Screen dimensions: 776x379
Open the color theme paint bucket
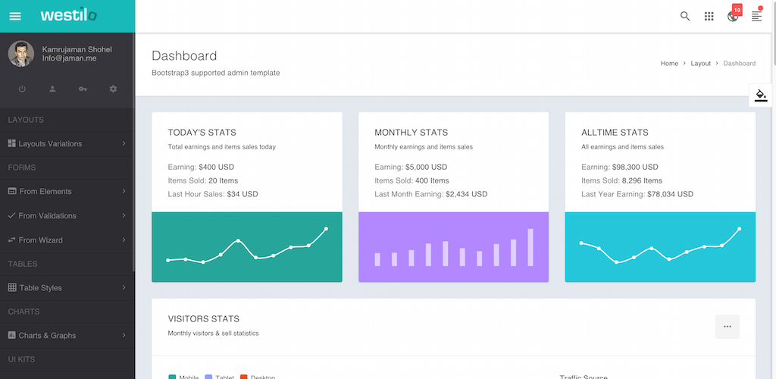click(761, 96)
